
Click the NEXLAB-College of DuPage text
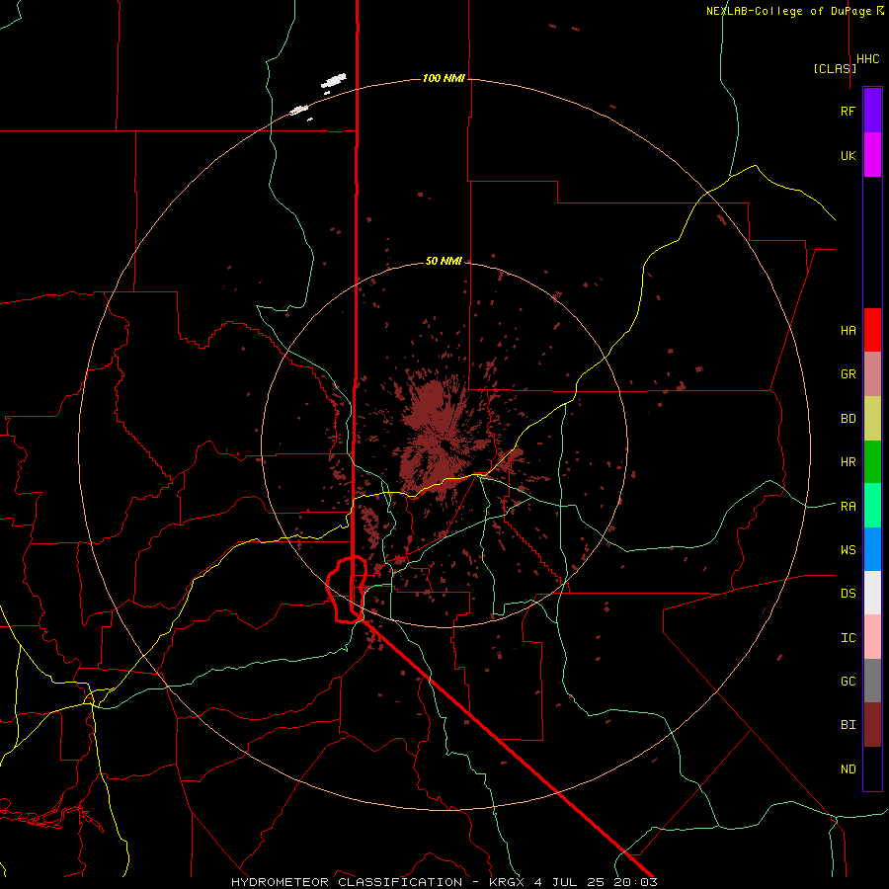788,11
